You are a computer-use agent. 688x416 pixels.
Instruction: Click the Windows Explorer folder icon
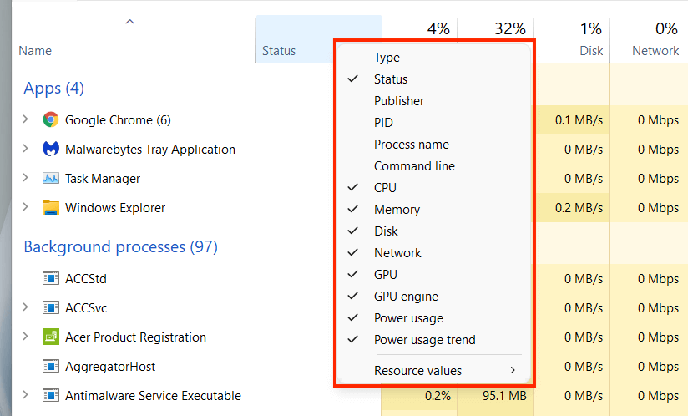pos(51,207)
